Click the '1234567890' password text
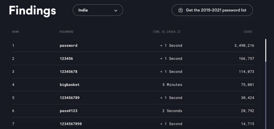Screen dimensions: 274x129 (71, 124)
